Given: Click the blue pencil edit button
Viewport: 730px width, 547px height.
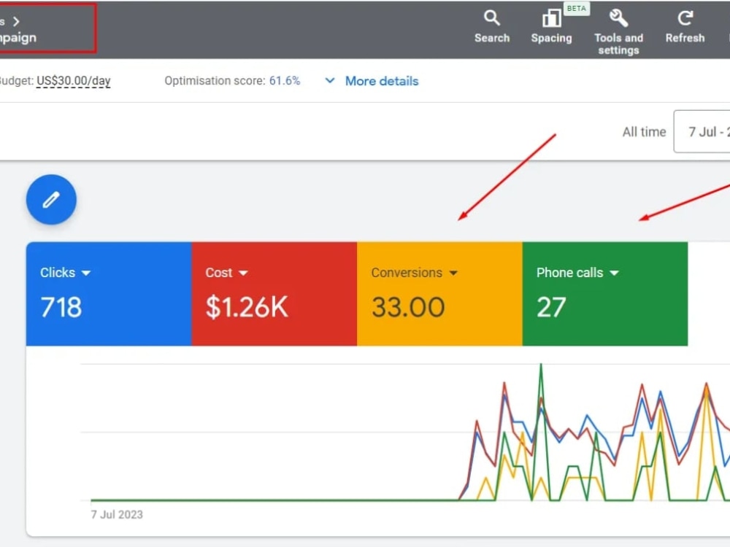Looking at the screenshot, I should pyautogui.click(x=51, y=200).
